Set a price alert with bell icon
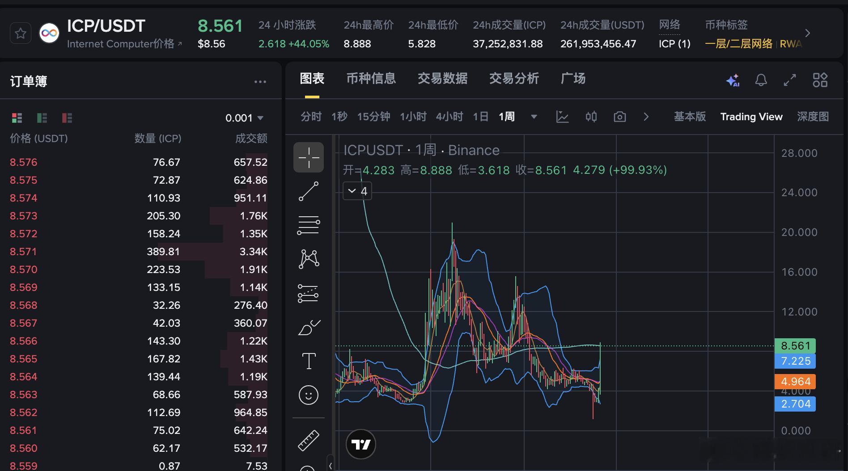 click(x=761, y=80)
